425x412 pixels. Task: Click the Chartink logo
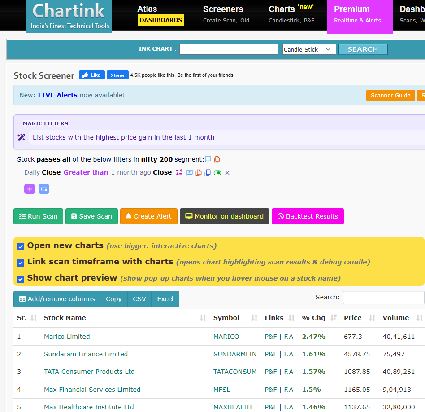tap(69, 16)
